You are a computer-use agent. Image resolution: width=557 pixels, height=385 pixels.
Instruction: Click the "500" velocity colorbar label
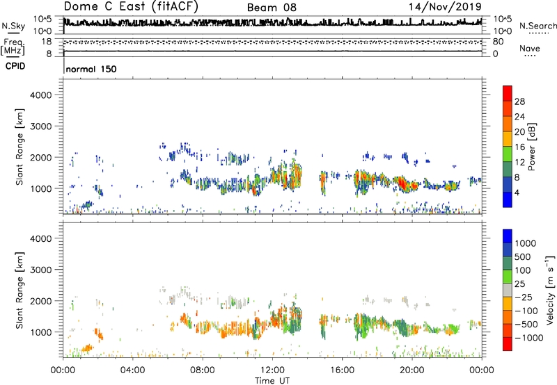[523, 256]
